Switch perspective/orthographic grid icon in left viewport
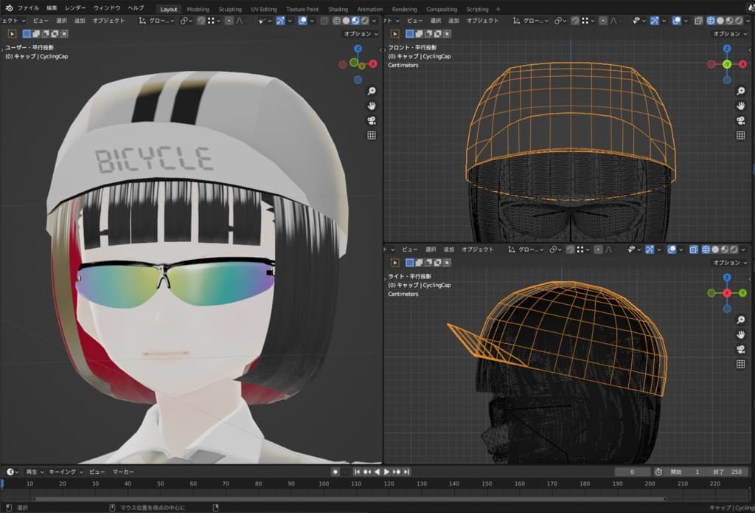 click(372, 135)
